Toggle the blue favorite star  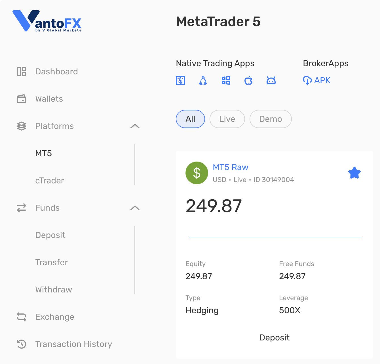[x=354, y=173]
